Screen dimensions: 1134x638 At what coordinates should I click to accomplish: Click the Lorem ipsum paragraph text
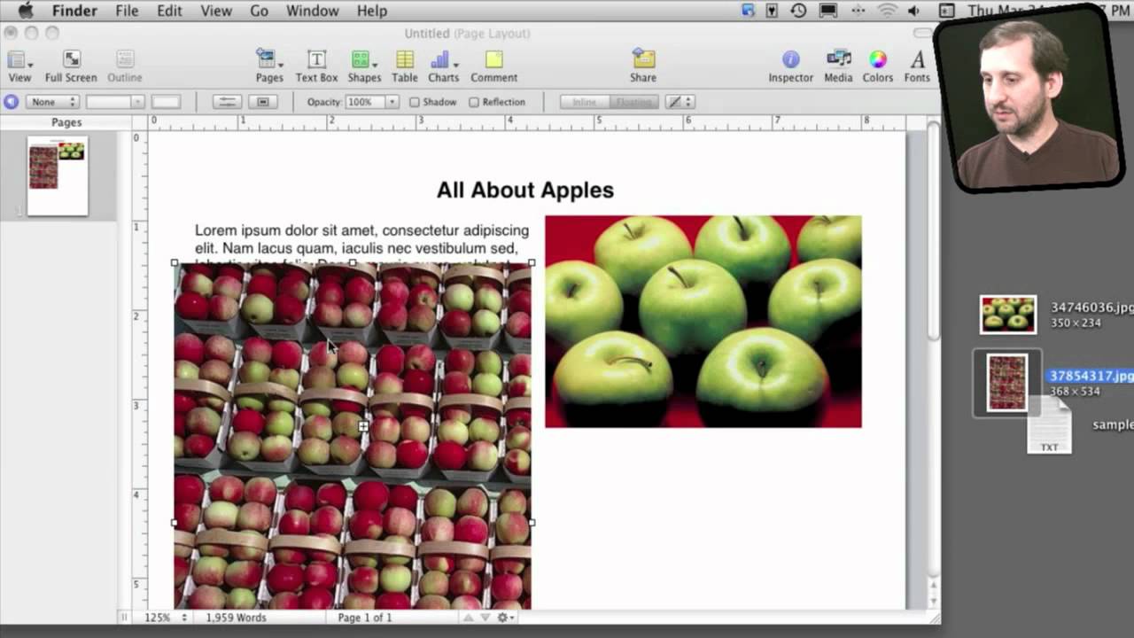(361, 239)
